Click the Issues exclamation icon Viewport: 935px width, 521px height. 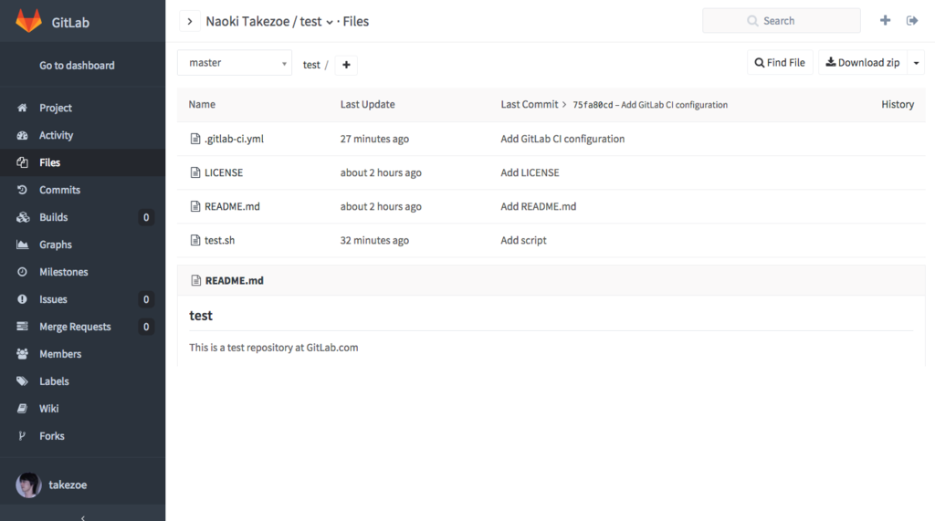(x=22, y=299)
